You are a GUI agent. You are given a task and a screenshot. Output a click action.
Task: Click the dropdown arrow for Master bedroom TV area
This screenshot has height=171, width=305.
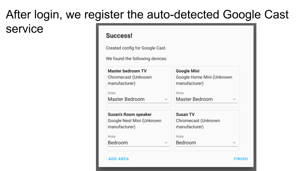(x=166, y=99)
